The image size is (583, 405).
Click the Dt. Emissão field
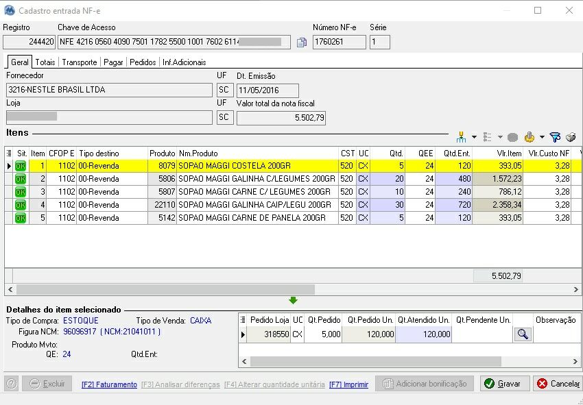267,90
